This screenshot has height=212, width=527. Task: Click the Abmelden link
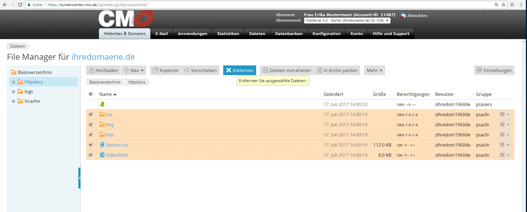pos(417,16)
